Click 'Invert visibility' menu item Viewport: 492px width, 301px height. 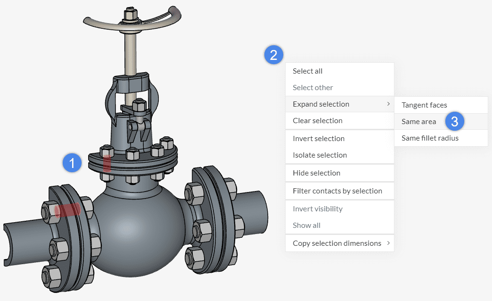318,209
